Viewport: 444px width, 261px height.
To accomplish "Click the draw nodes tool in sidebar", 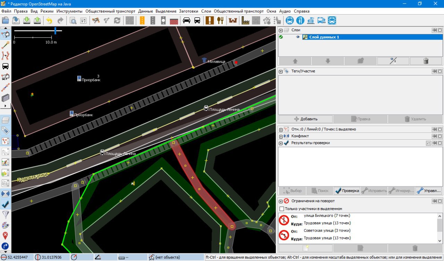I will [x=5, y=45].
